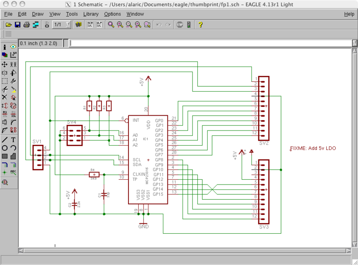
Task: Click the Open file icon
Action: point(9,25)
